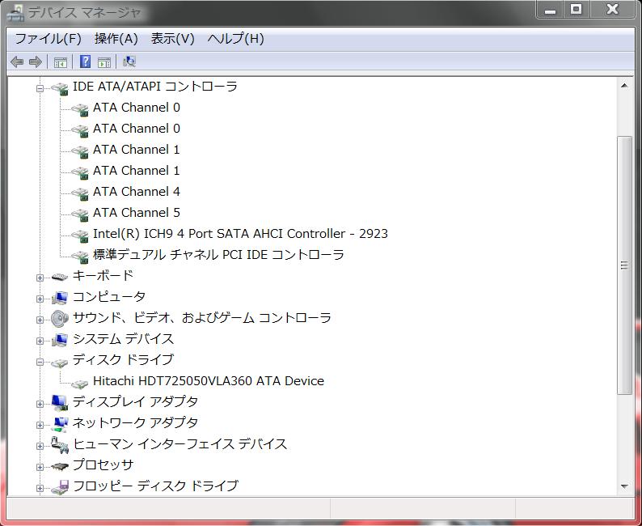This screenshot has height=526, width=642.
Task: Click the ATA Channel 4 device icon
Action: click(x=80, y=193)
